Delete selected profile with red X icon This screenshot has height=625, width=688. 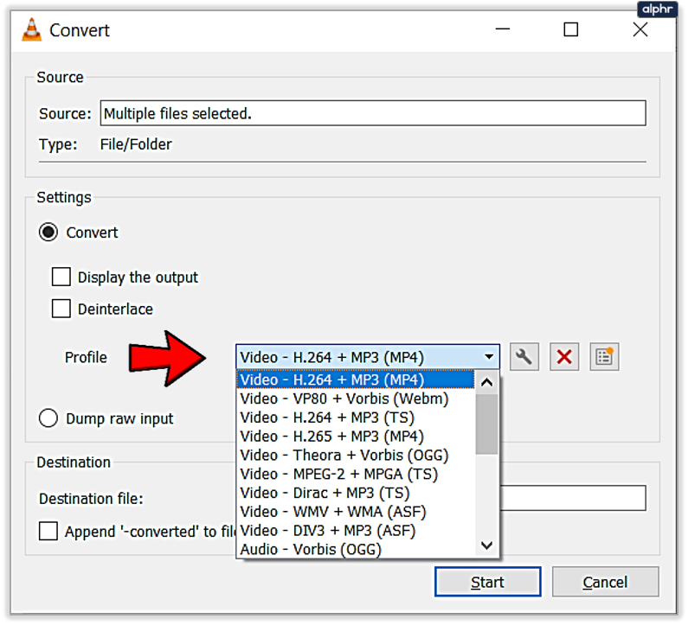click(x=564, y=357)
